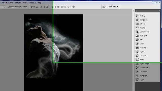The height and width of the screenshot is (91, 162).
Task: Open the tool preset picker arrow
Action: point(4,7)
